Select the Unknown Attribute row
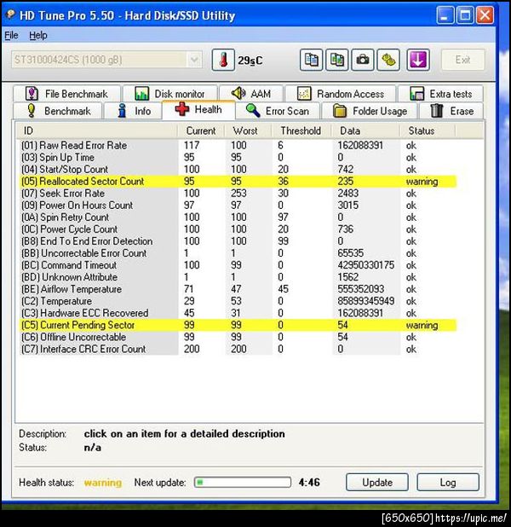 tap(238, 277)
